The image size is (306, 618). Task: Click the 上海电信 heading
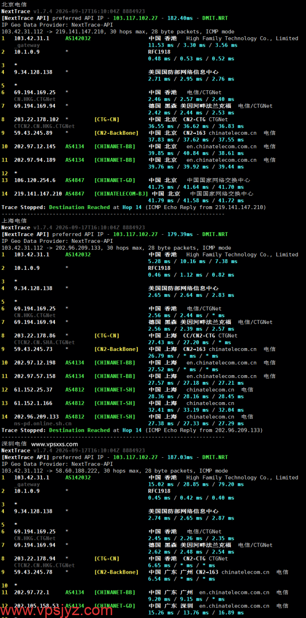click(14, 221)
